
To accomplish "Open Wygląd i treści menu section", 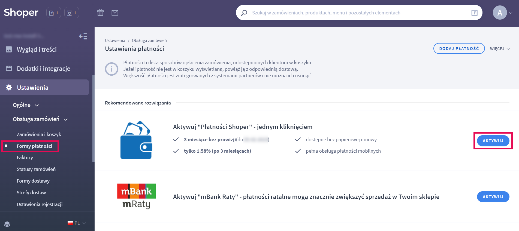I will [x=37, y=50].
